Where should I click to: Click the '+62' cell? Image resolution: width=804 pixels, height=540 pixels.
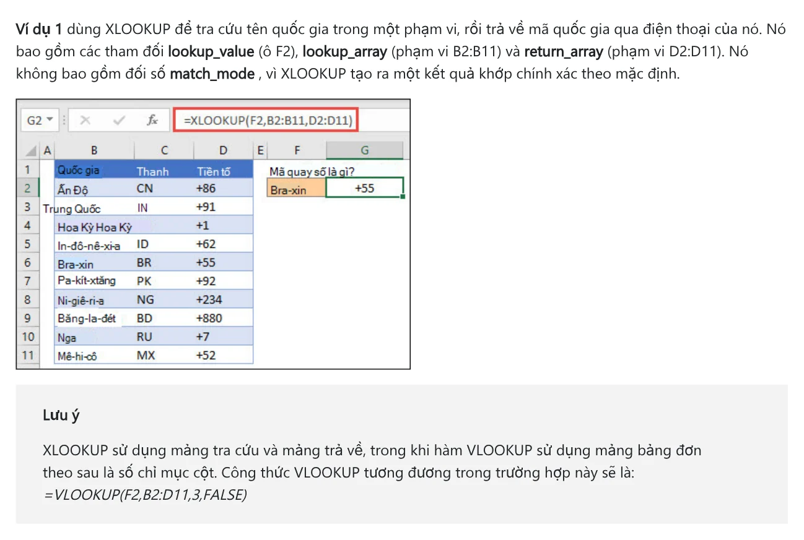[x=223, y=244]
